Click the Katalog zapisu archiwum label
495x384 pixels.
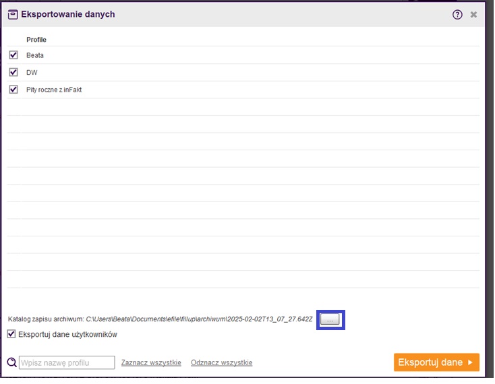click(46, 319)
